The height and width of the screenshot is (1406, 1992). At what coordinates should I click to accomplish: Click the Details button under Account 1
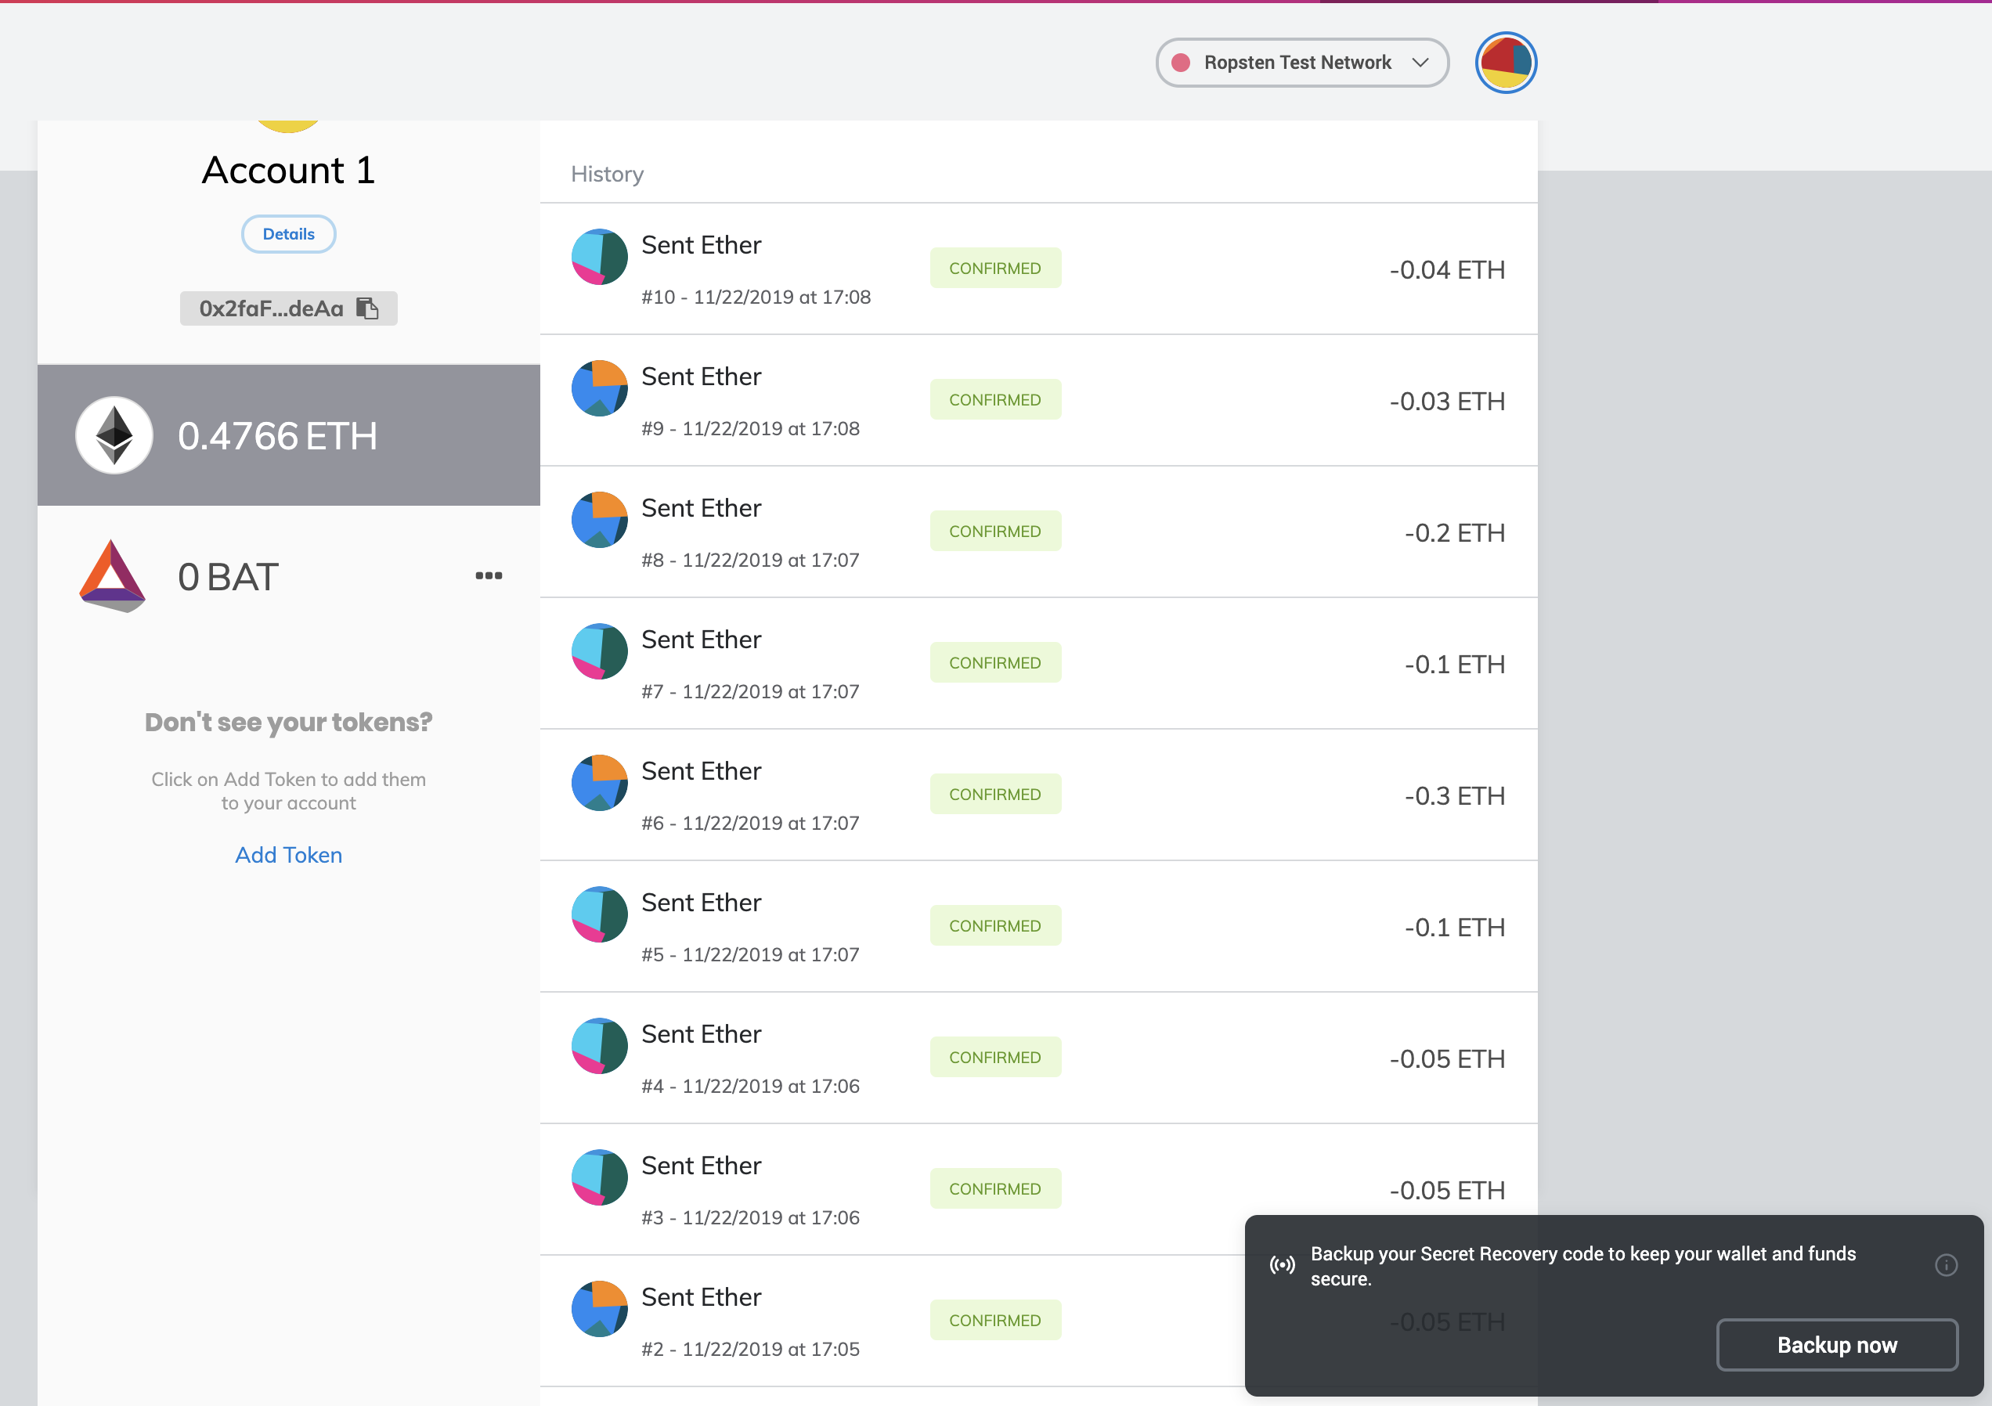tap(288, 234)
